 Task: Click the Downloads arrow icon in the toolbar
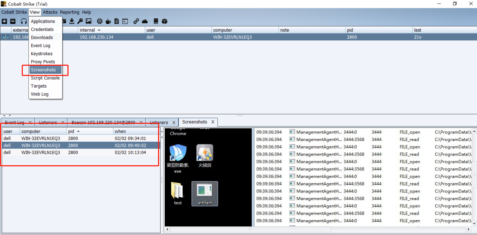click(72, 21)
